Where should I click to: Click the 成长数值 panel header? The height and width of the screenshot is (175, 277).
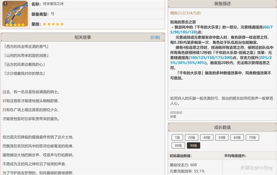tap(222, 127)
